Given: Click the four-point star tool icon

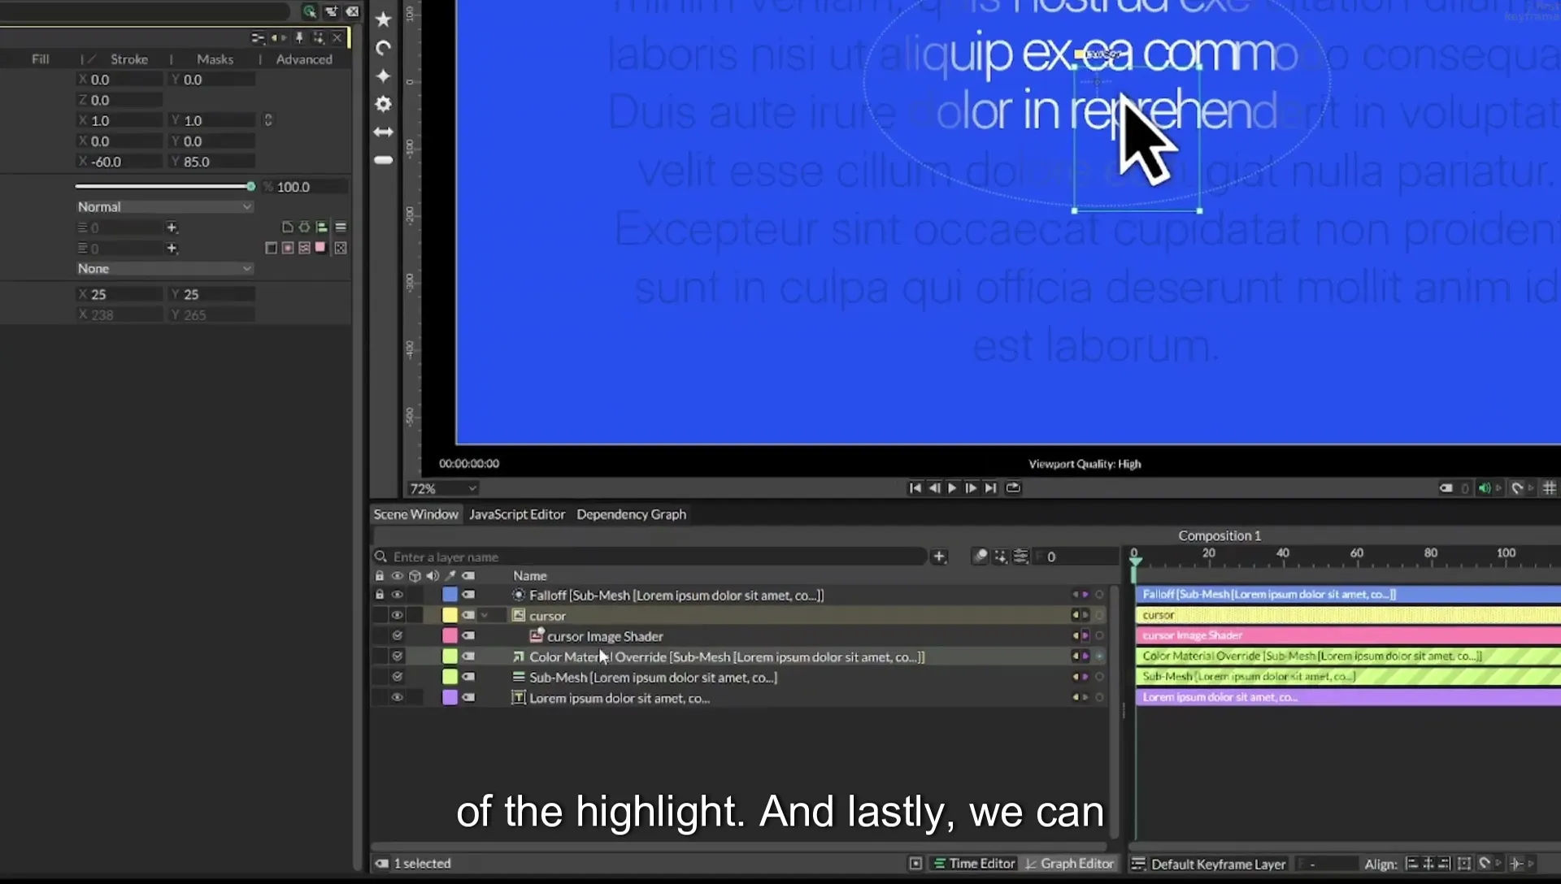Looking at the screenshot, I should coord(383,76).
